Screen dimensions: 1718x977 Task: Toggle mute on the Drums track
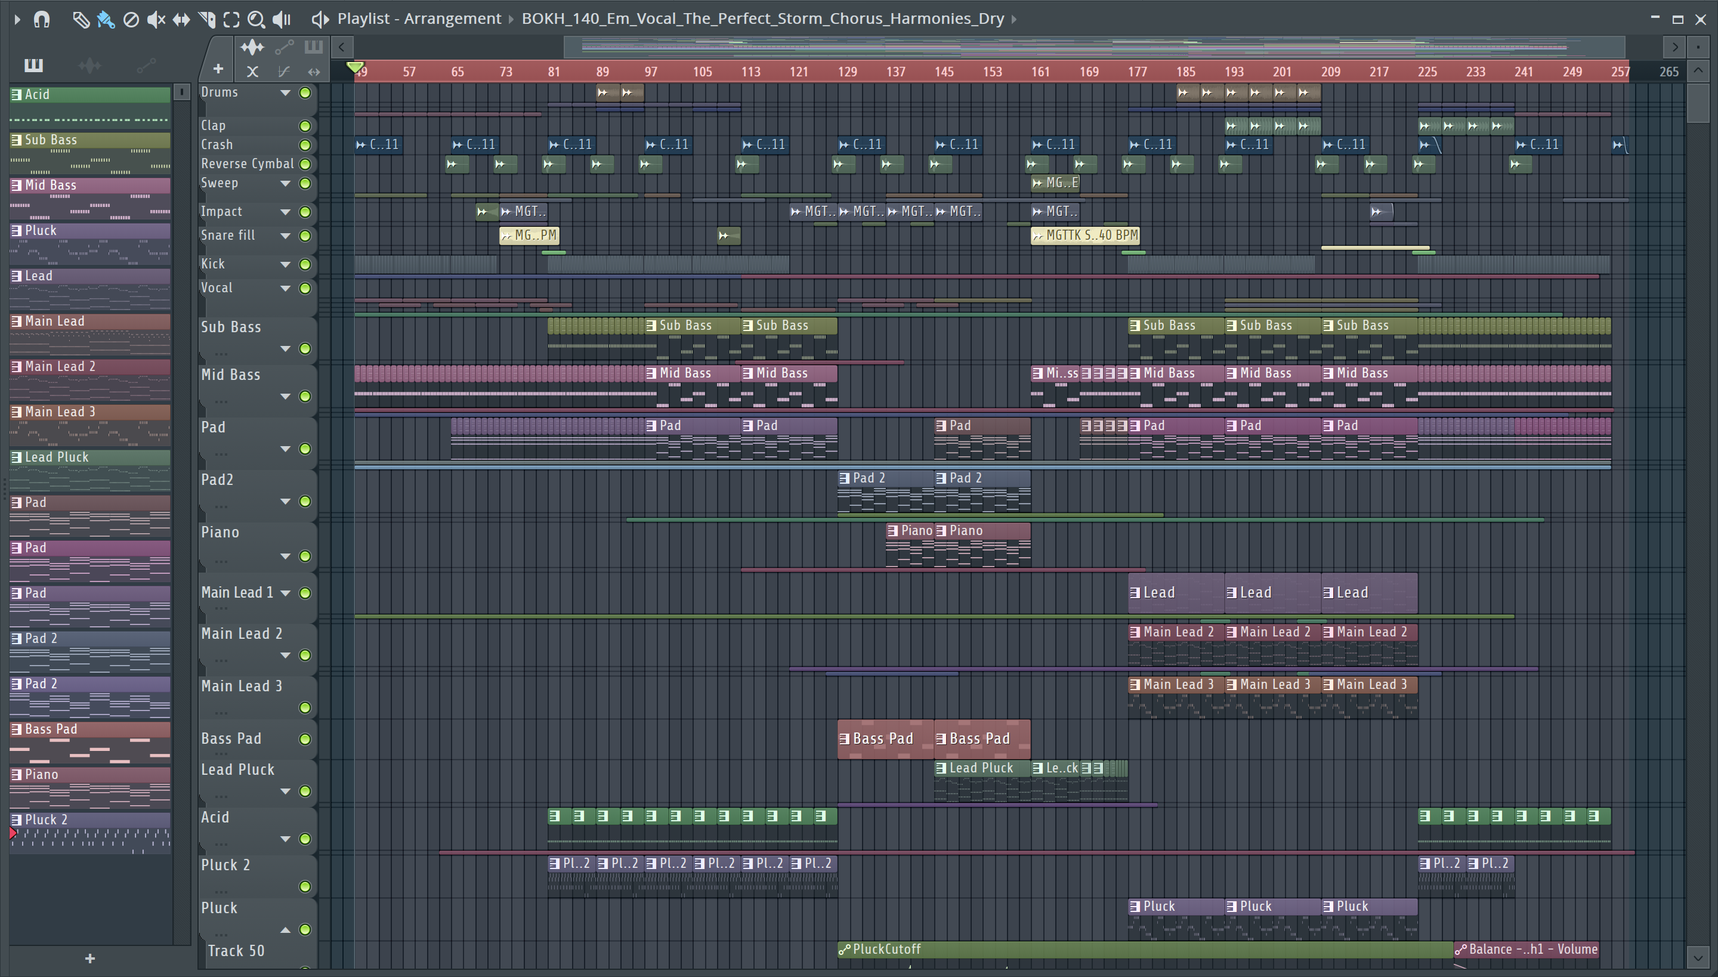pyautogui.click(x=305, y=92)
